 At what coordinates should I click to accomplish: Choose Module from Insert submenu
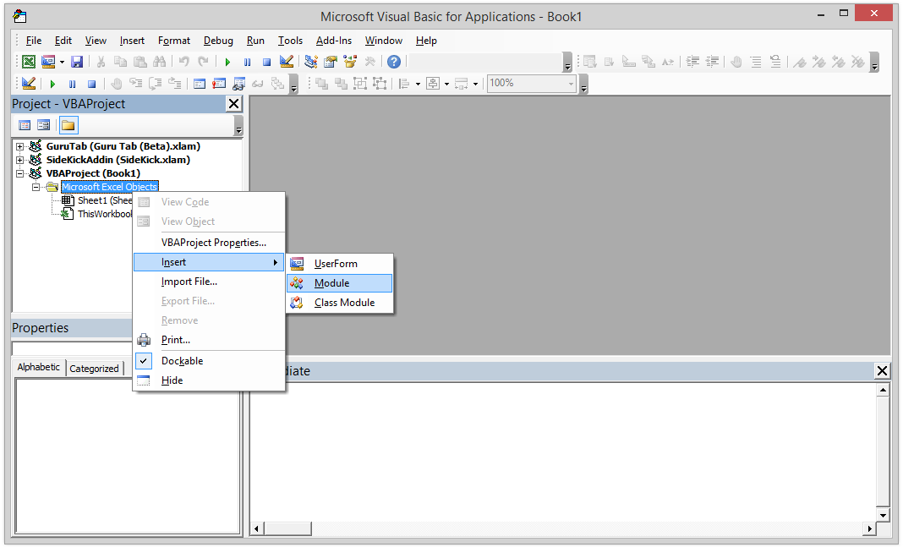[340, 283]
